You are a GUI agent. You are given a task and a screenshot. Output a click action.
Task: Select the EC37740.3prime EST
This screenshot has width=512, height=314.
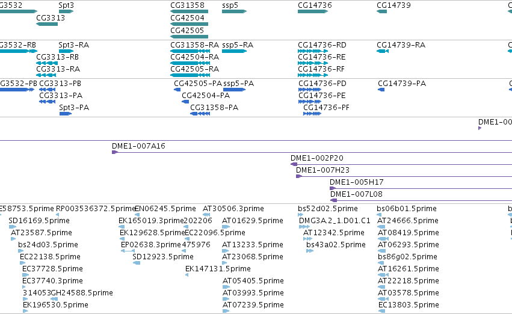[x=24, y=287]
